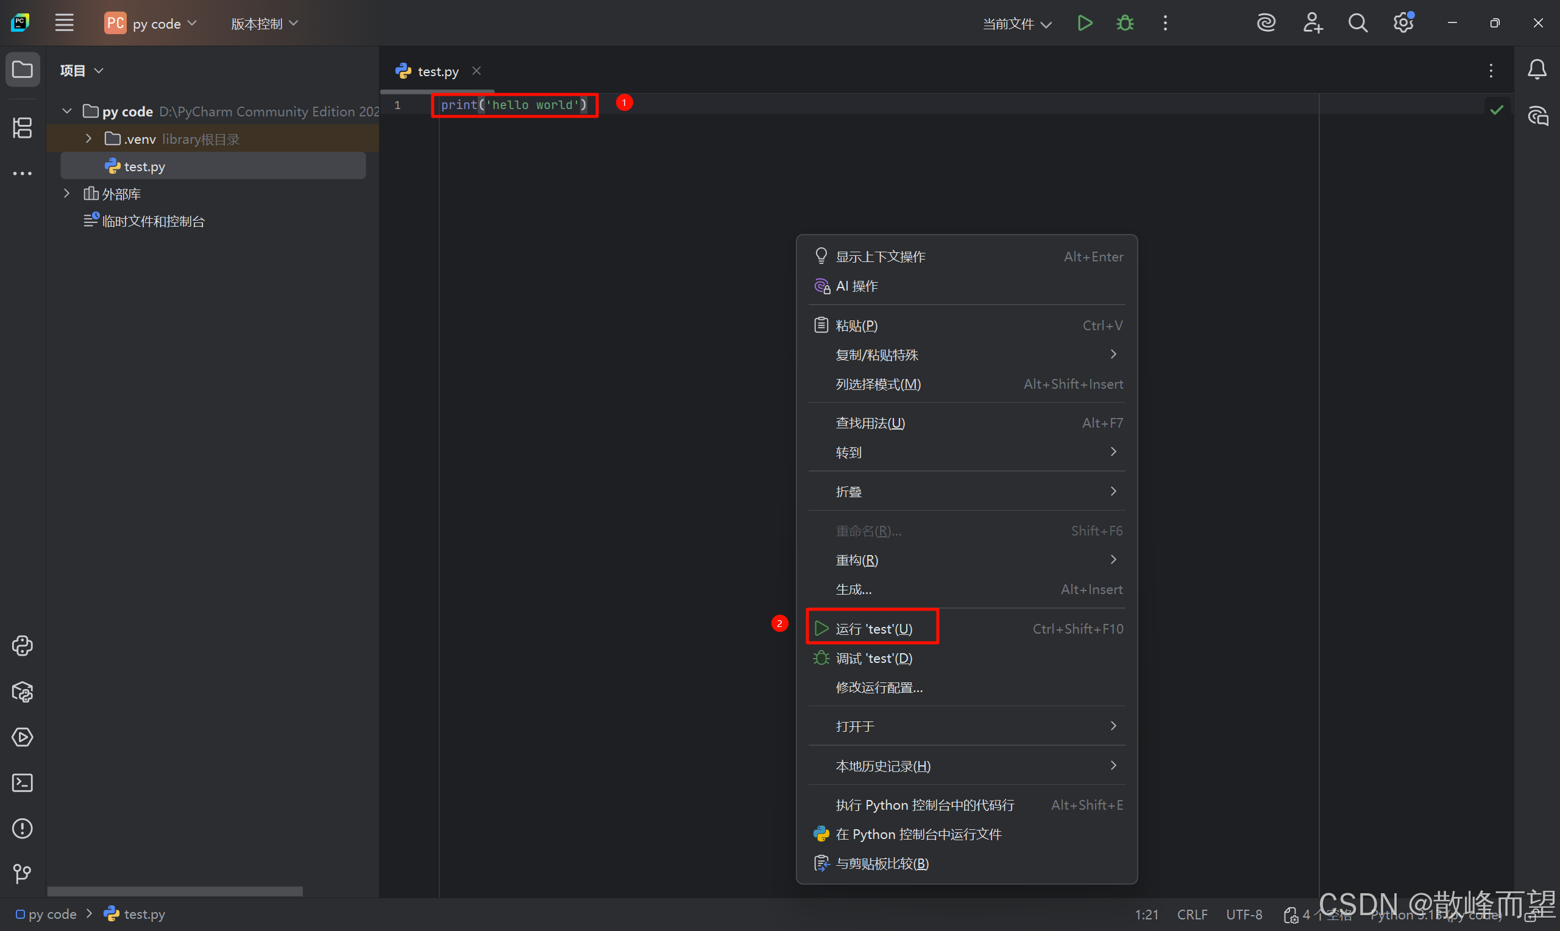Screen dimensions: 1560x931
Task: Toggle the Project folder panel button
Action: click(23, 69)
